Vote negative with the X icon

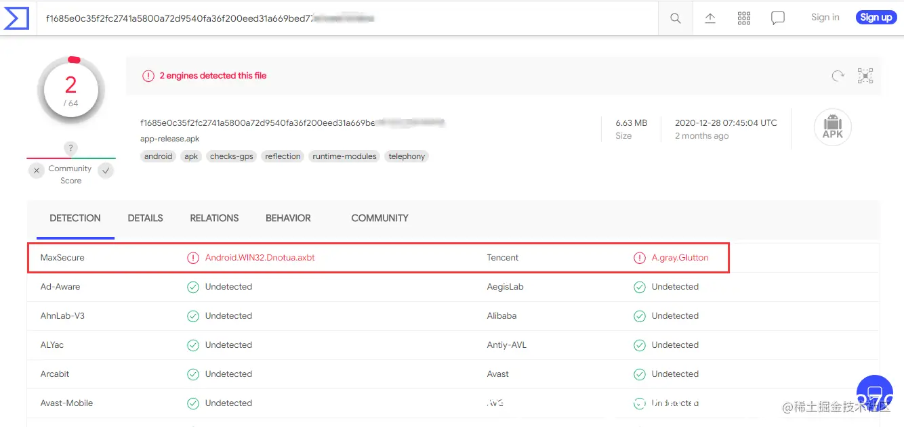(37, 171)
